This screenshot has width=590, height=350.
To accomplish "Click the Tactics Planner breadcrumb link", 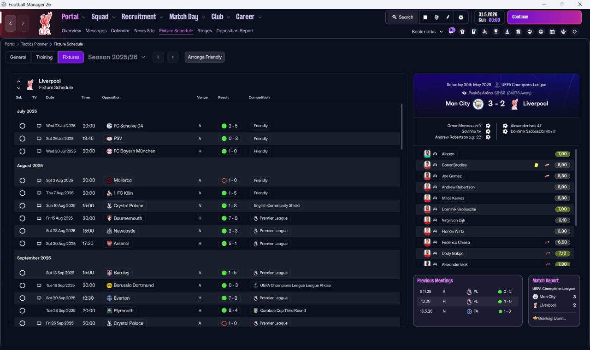I will pos(34,44).
